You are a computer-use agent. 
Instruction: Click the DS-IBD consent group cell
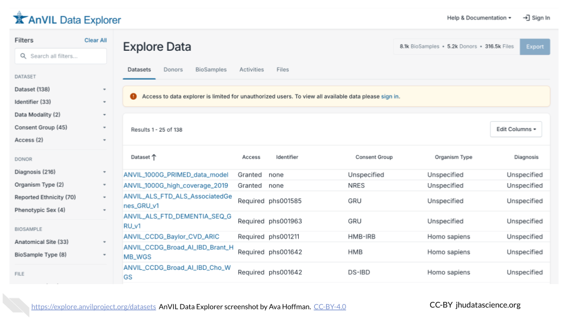pyautogui.click(x=359, y=272)
